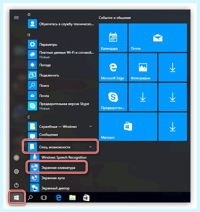This screenshot has width=200, height=212.
Task: Open the Почта icon in app list
Action: 32,96
